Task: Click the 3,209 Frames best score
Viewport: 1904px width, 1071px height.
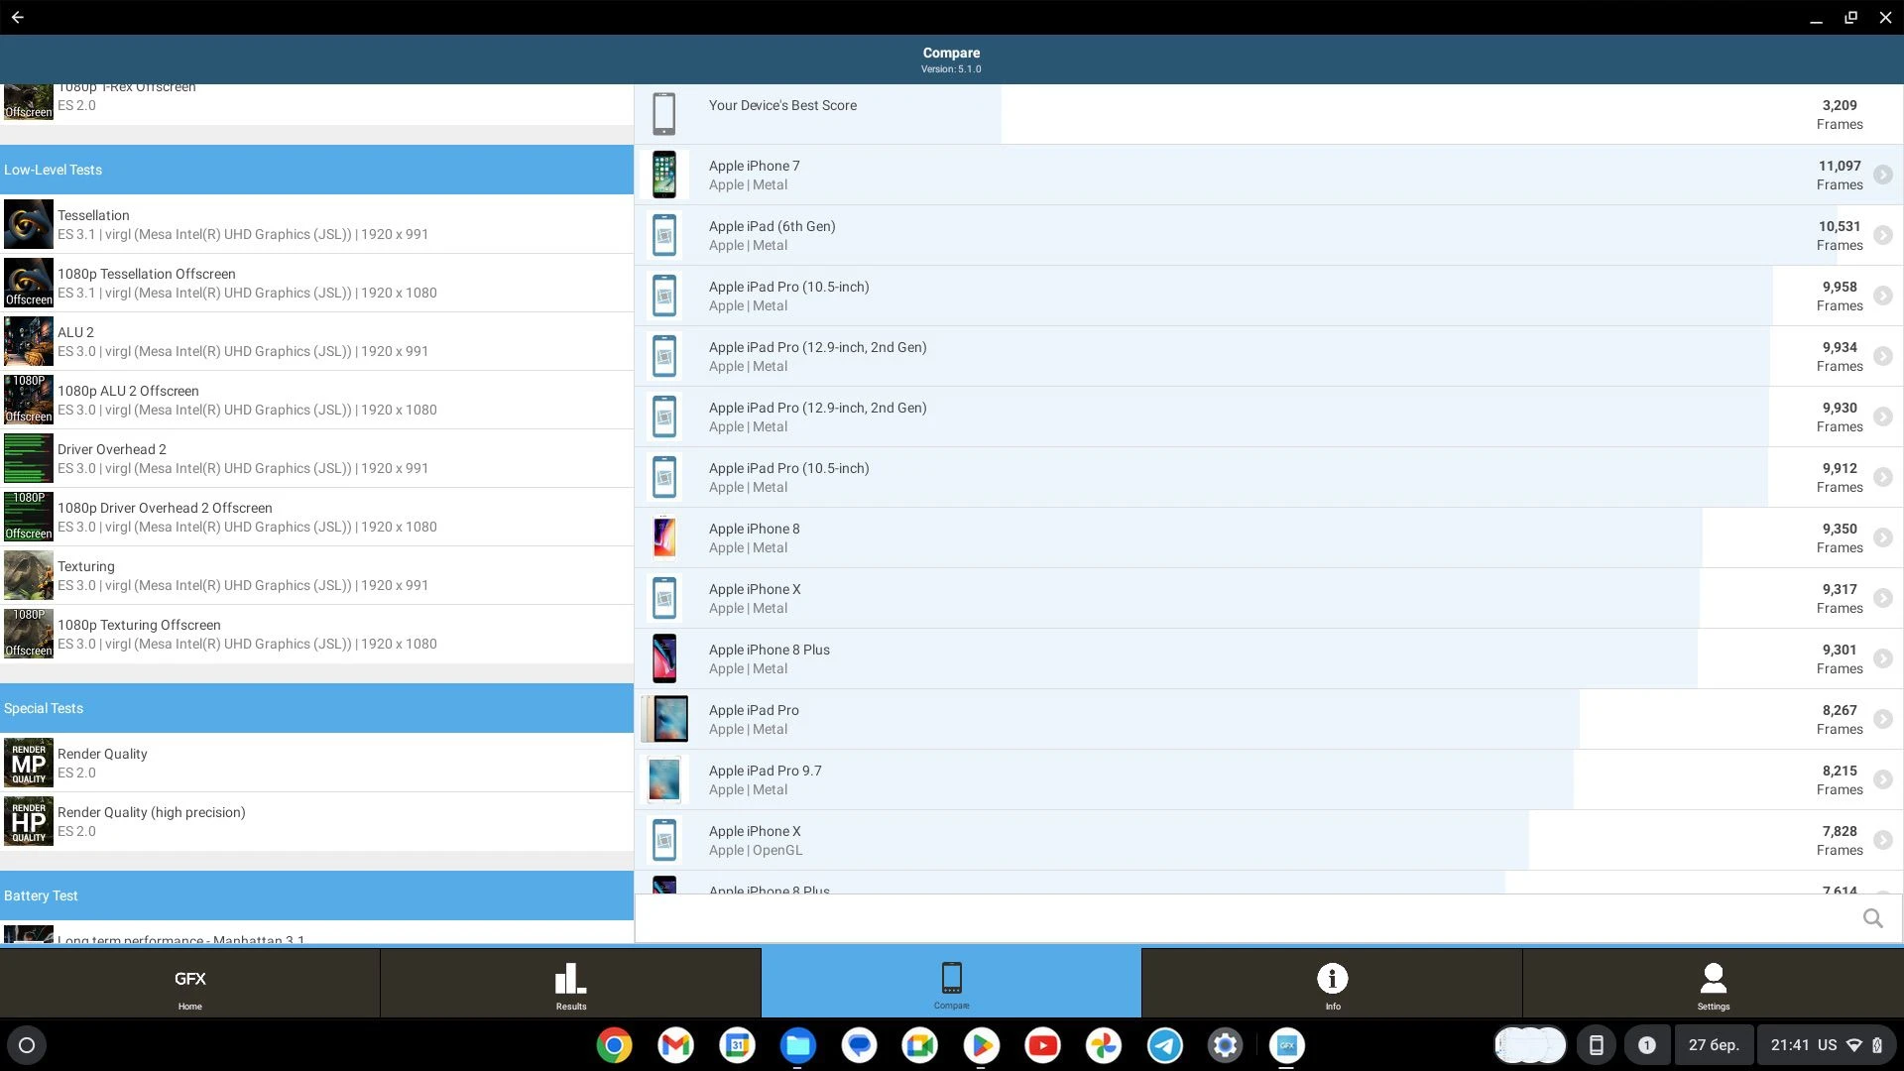Action: pyautogui.click(x=1840, y=114)
